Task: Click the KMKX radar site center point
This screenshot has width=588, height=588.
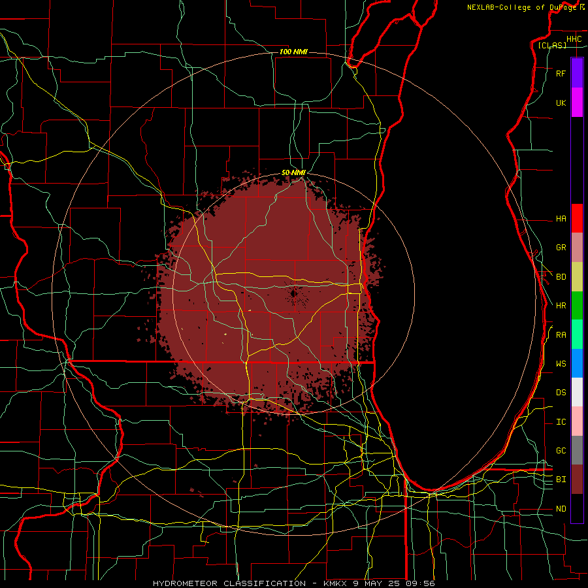Action: [x=294, y=293]
